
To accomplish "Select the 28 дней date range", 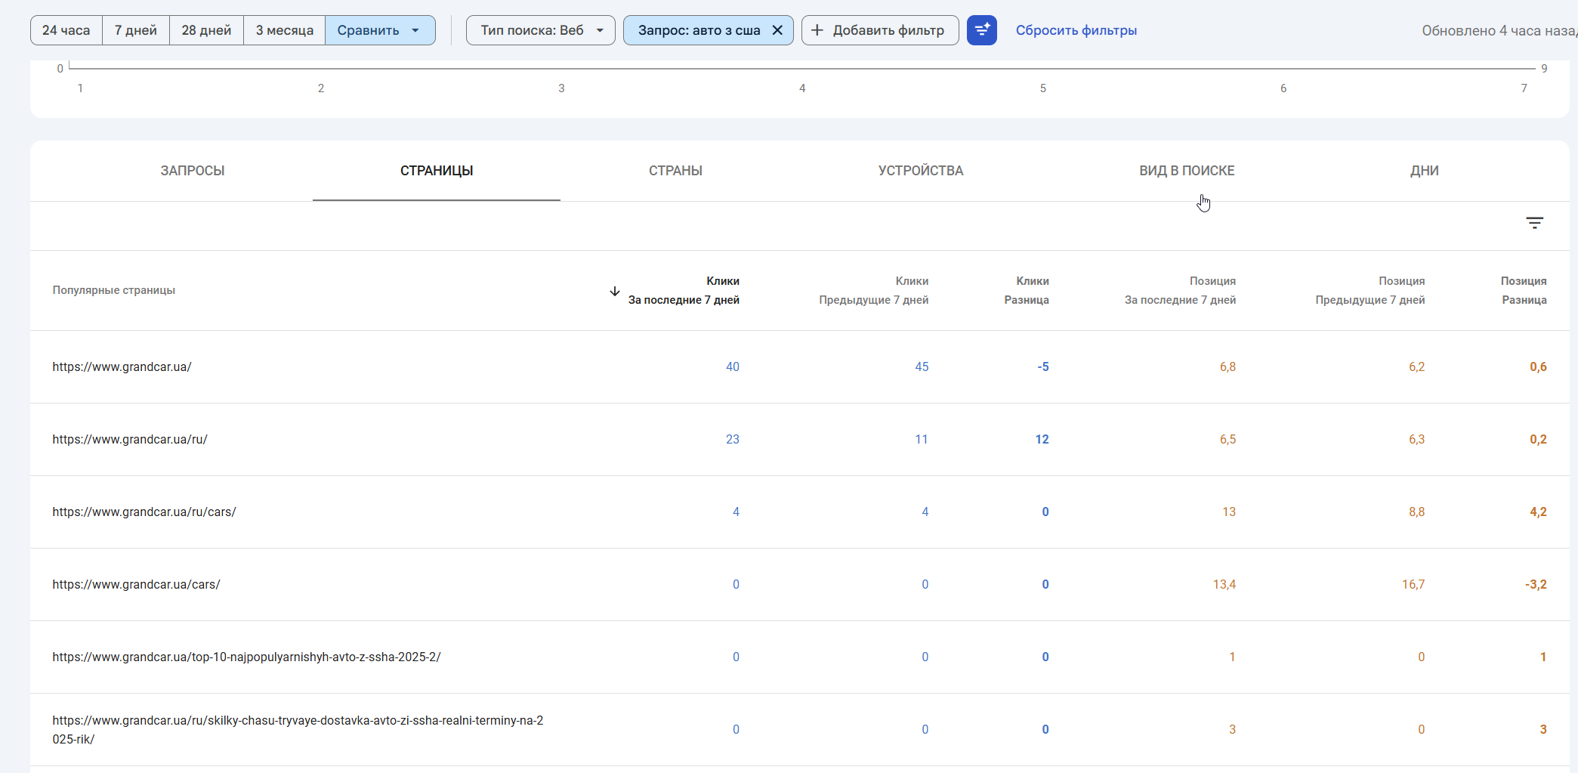I will coord(206,30).
